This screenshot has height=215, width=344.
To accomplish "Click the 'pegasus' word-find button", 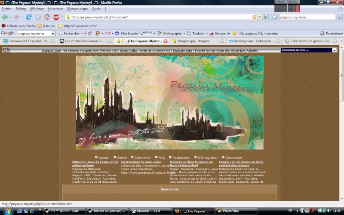I will (248, 34).
